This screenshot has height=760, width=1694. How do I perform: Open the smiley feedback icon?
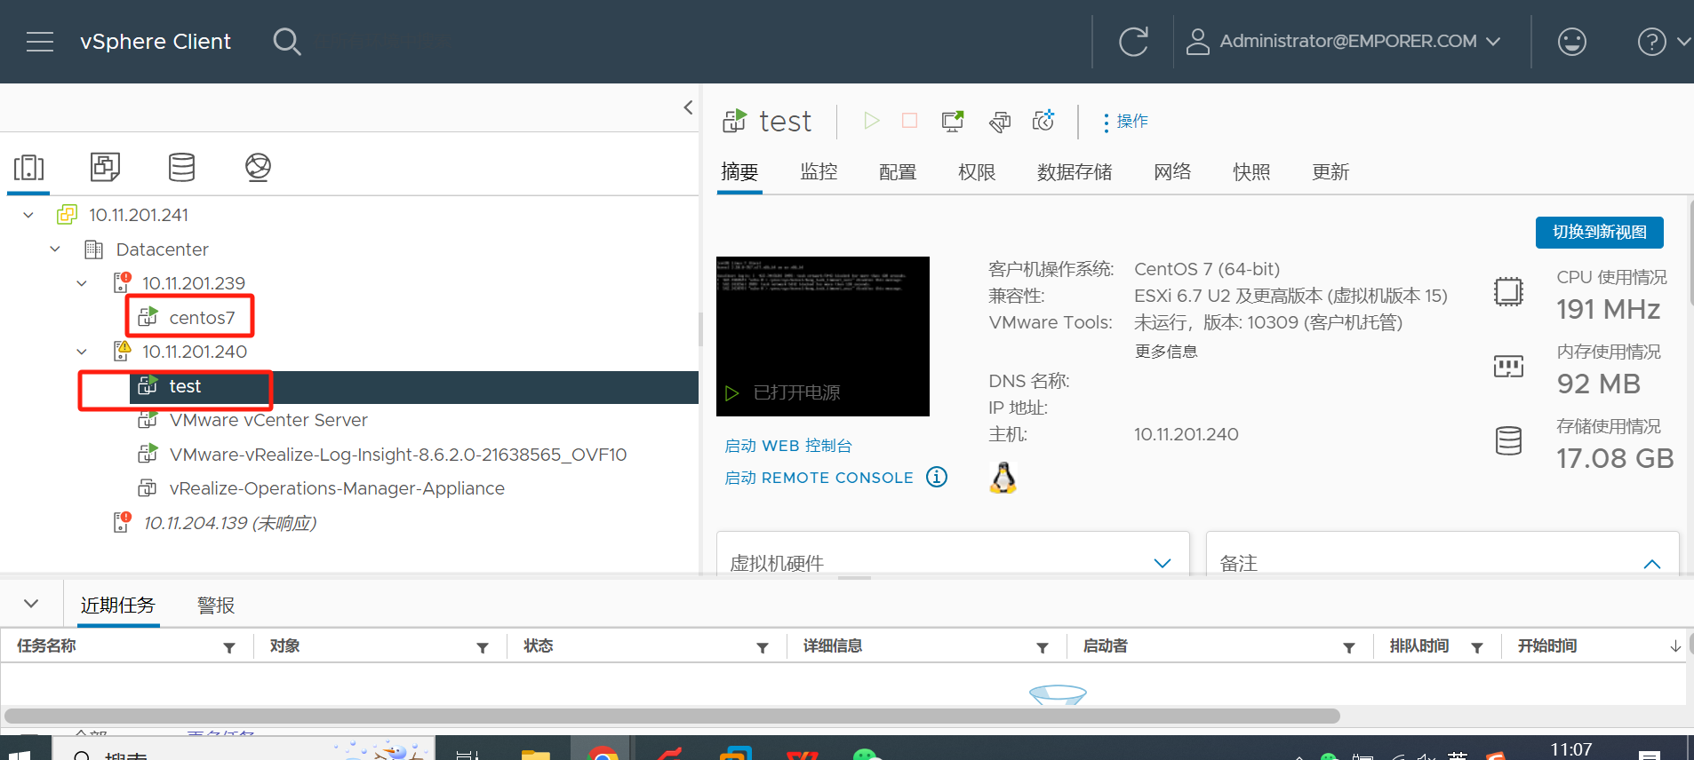[1571, 42]
